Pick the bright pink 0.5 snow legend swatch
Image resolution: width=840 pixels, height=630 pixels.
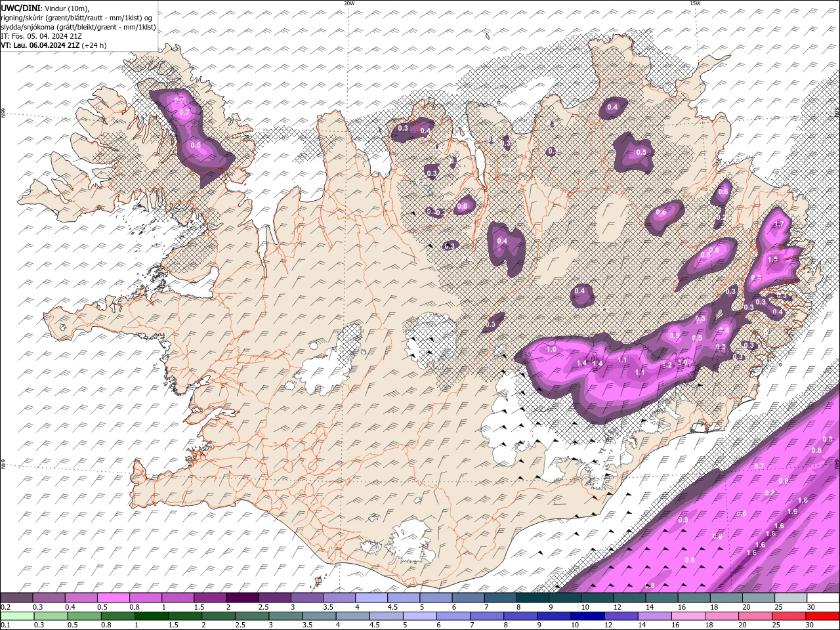(x=113, y=598)
